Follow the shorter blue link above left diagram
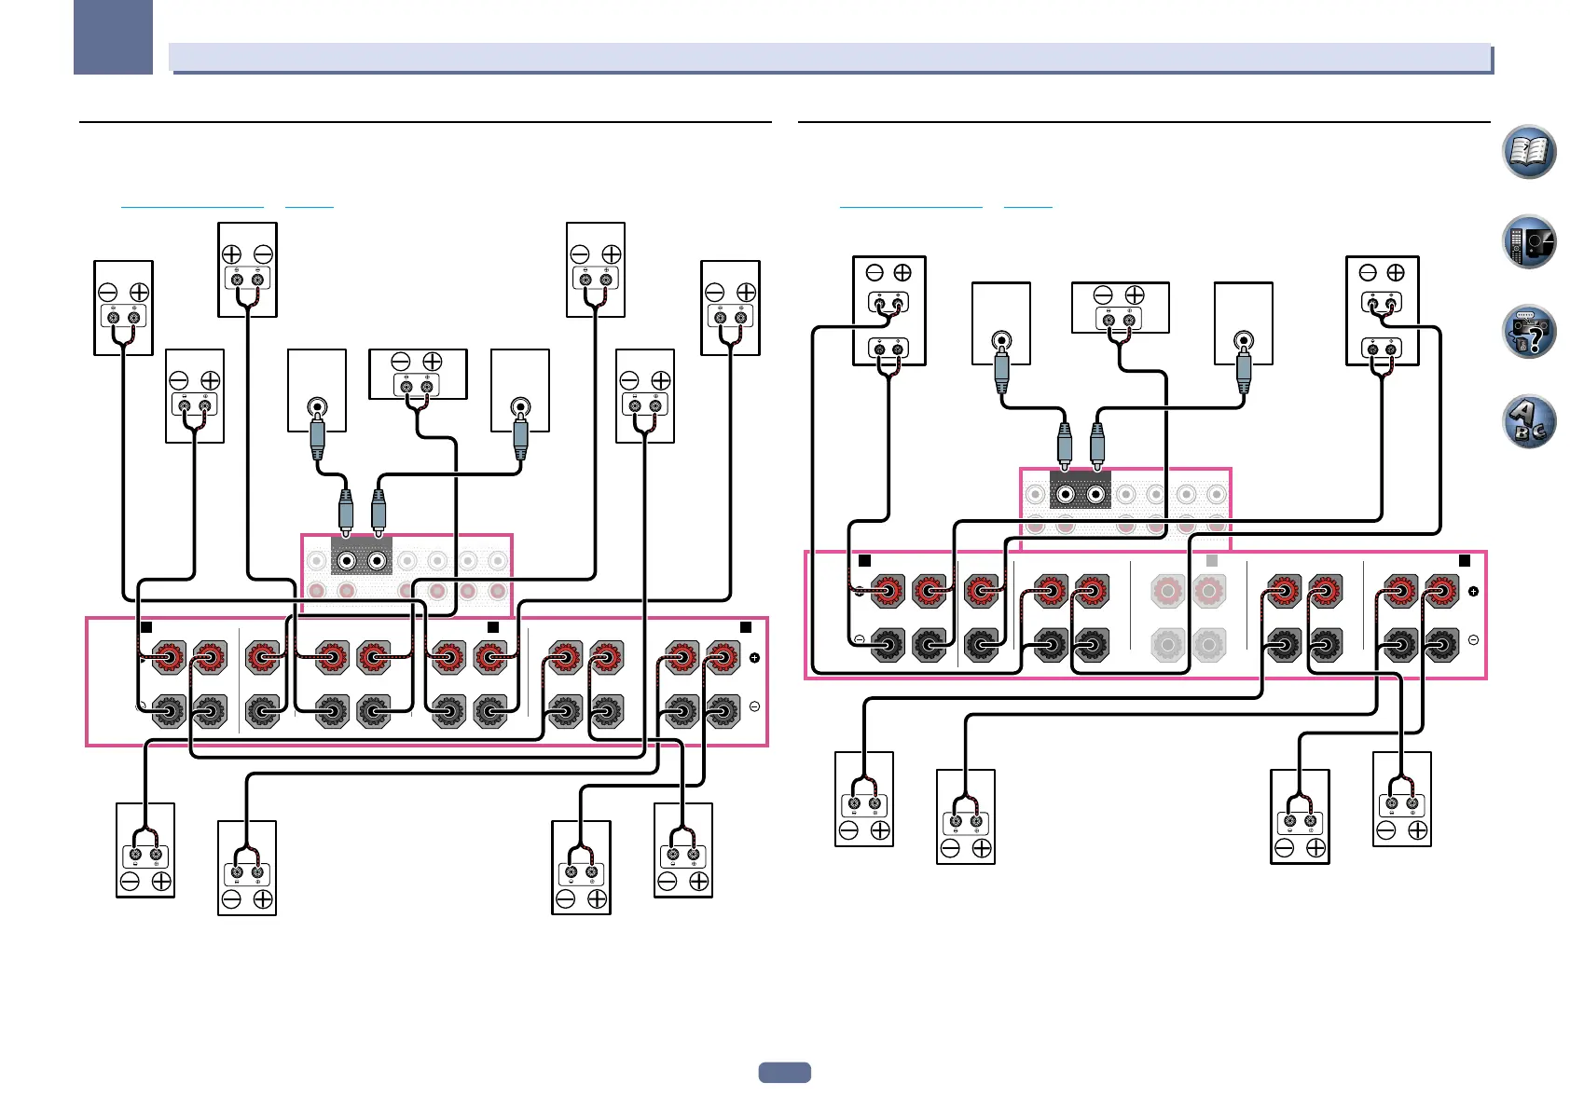Screen dimensions: 1570x1110 pyautogui.click(x=309, y=204)
